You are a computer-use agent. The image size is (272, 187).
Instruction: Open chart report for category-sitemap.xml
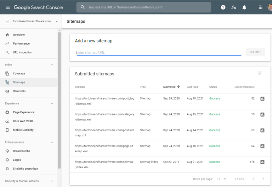click(262, 114)
